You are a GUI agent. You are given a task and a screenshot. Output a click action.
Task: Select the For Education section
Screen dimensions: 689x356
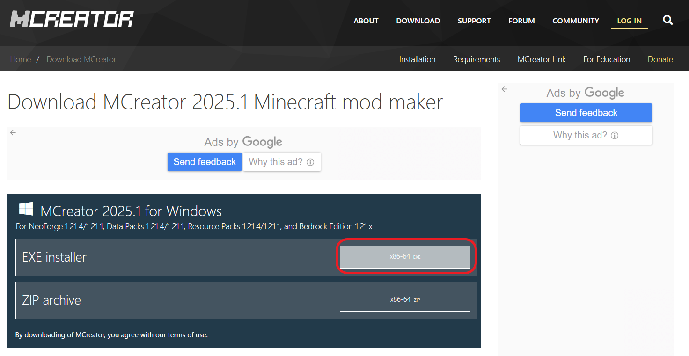point(607,59)
